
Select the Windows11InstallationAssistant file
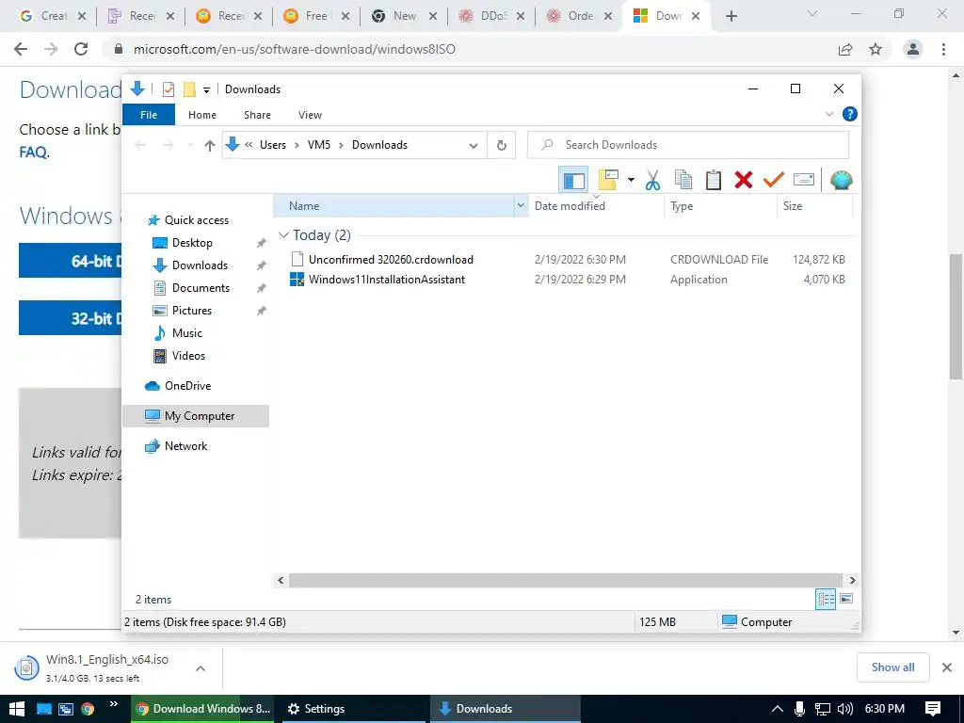tap(386, 280)
